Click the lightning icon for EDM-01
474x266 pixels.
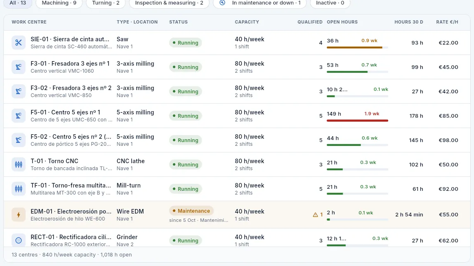pyautogui.click(x=19, y=215)
